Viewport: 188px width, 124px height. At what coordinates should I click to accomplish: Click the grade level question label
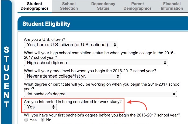pos(90,71)
